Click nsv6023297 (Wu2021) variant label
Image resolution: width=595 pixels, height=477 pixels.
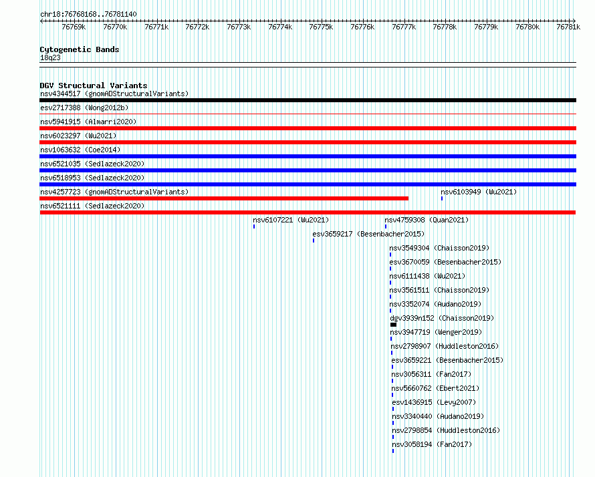point(78,136)
